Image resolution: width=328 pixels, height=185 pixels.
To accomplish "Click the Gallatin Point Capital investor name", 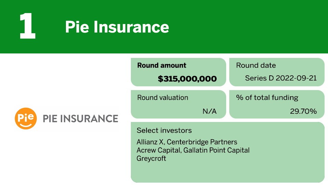I will tap(216, 150).
